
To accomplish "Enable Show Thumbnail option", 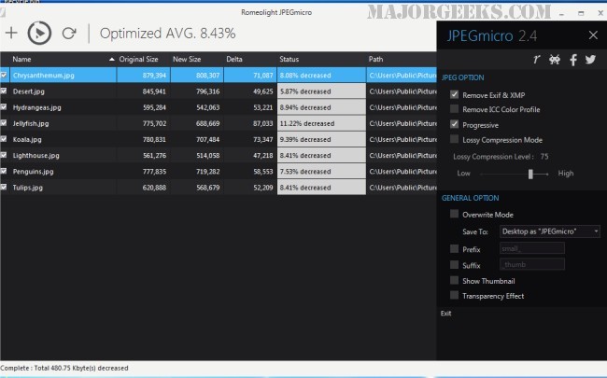I will [x=454, y=280].
